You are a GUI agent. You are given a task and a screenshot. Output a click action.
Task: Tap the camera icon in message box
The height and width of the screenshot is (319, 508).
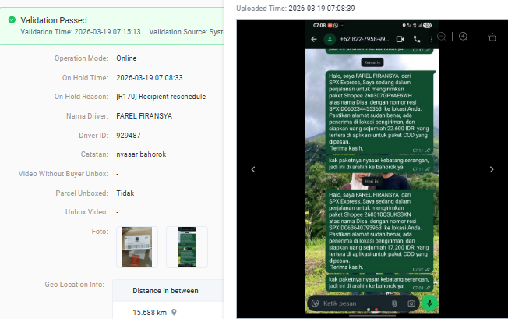pos(411,303)
